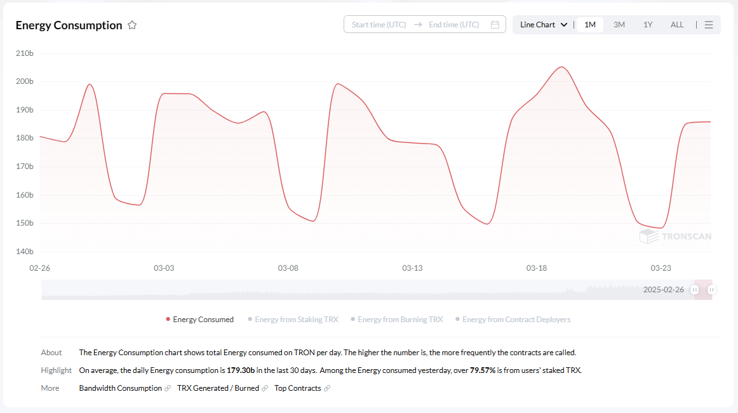
Task: Enable the Energy from Burning TRX series
Action: (397, 320)
